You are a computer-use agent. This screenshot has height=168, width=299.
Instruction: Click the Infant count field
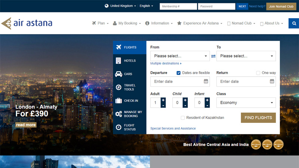click(200, 103)
